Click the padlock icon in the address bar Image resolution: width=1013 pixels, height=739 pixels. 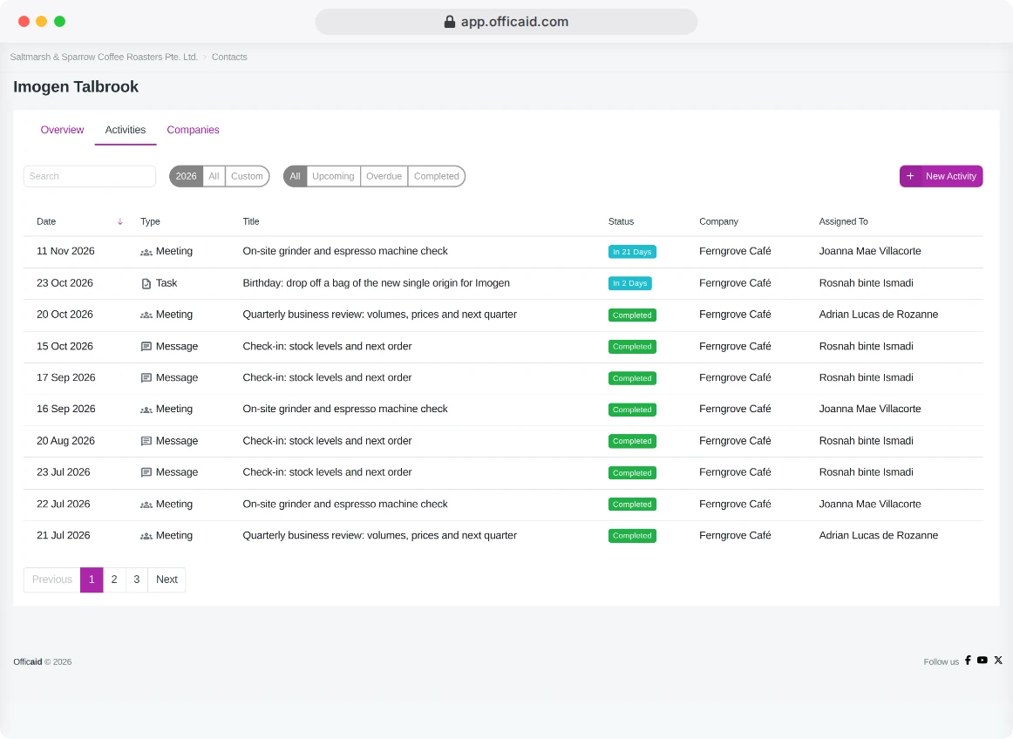[x=450, y=22]
